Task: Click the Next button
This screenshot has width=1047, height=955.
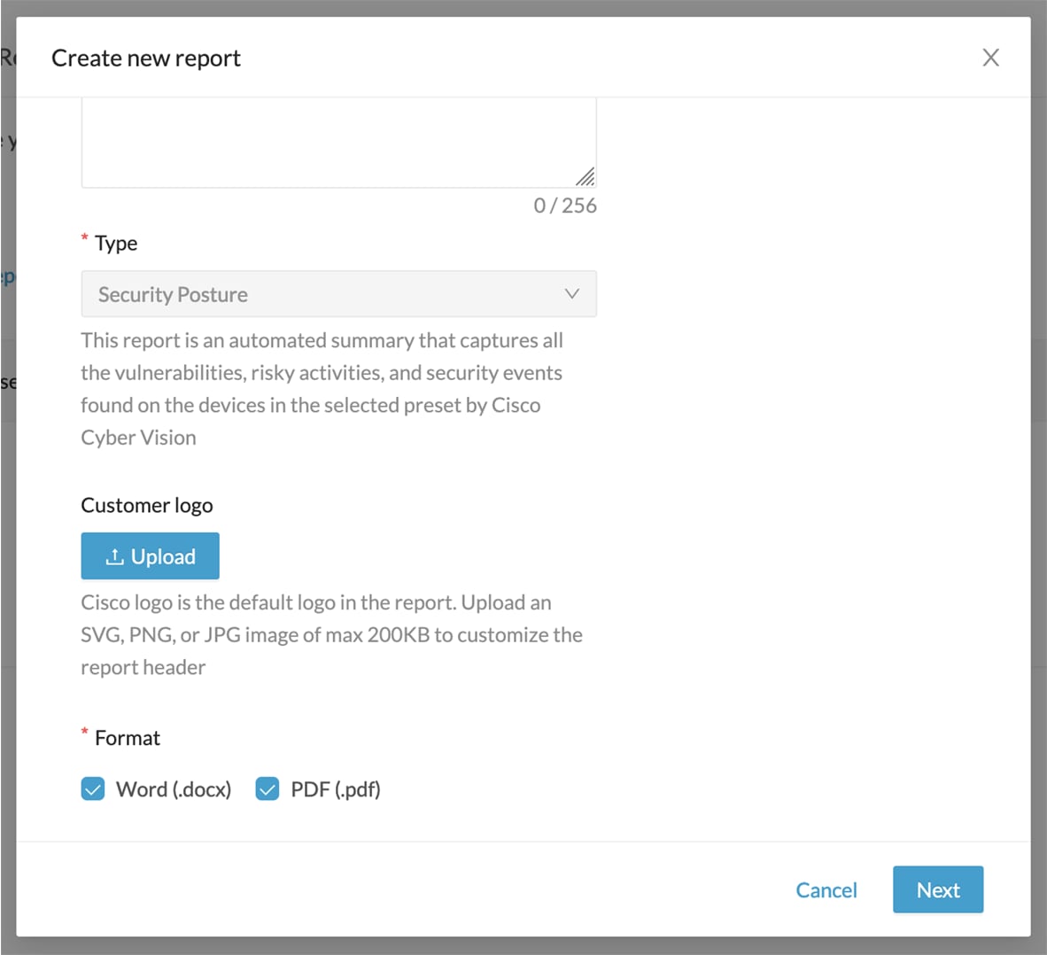Action: 938,889
